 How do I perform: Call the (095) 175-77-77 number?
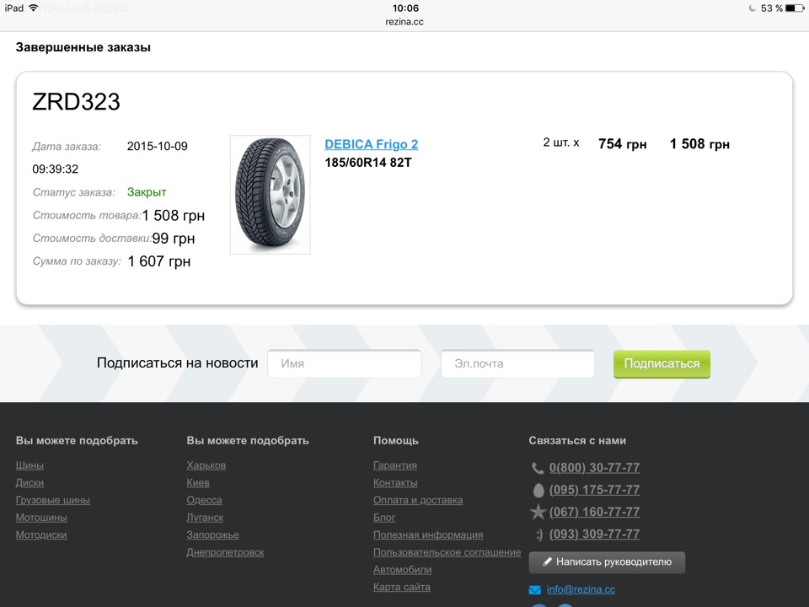click(x=594, y=490)
